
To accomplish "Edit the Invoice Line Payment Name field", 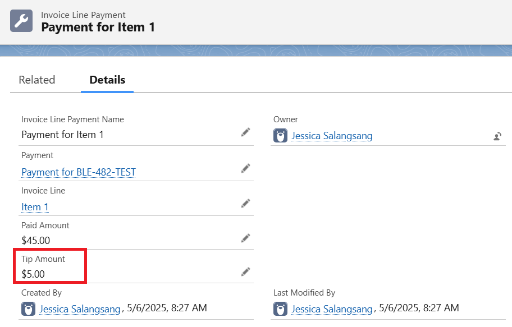I will (x=245, y=132).
